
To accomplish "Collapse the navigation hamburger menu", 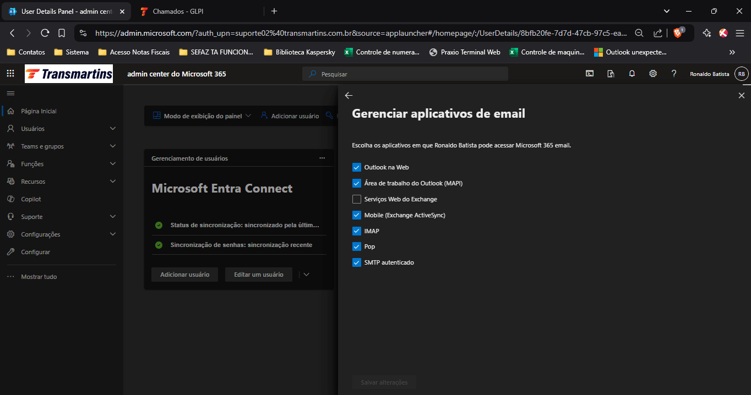I will tap(10, 93).
